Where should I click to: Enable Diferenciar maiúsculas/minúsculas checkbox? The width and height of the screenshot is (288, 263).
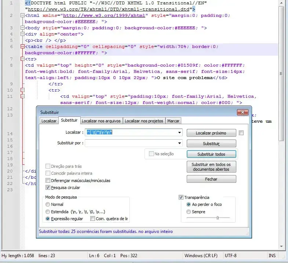click(x=48, y=181)
